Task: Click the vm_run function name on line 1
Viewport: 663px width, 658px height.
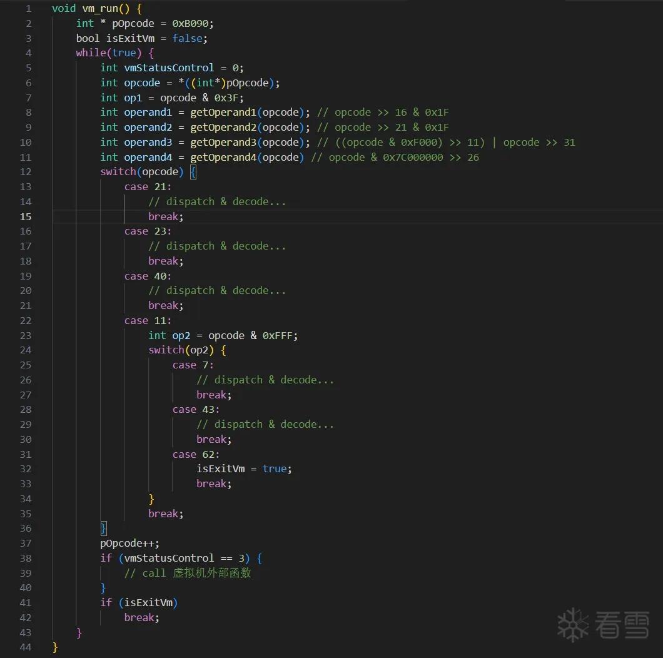Action: click(x=100, y=9)
